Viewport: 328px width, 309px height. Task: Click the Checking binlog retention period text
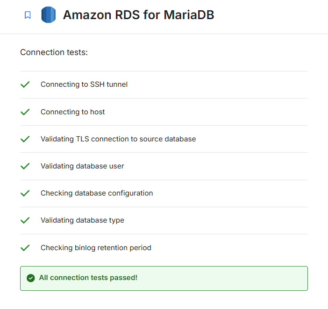[96, 248]
